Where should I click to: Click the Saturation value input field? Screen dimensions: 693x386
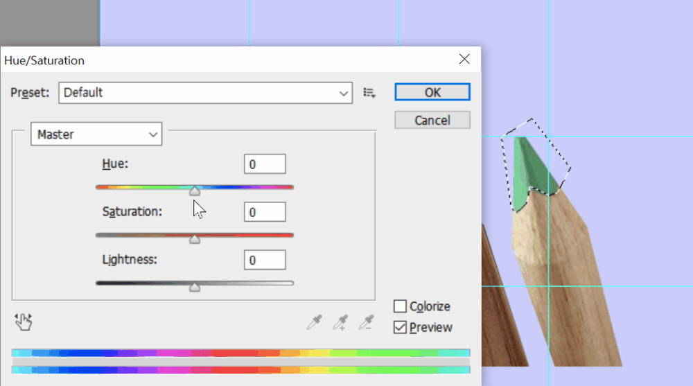pos(265,212)
